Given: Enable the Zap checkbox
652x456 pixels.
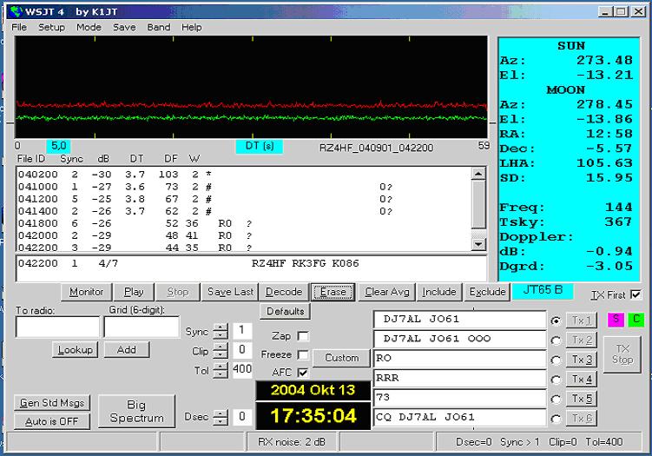Looking at the screenshot, I should (304, 336).
